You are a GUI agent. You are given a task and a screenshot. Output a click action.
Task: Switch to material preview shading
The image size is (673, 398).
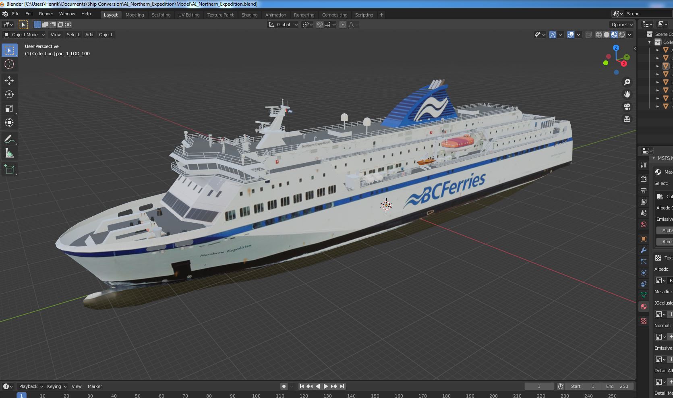614,35
